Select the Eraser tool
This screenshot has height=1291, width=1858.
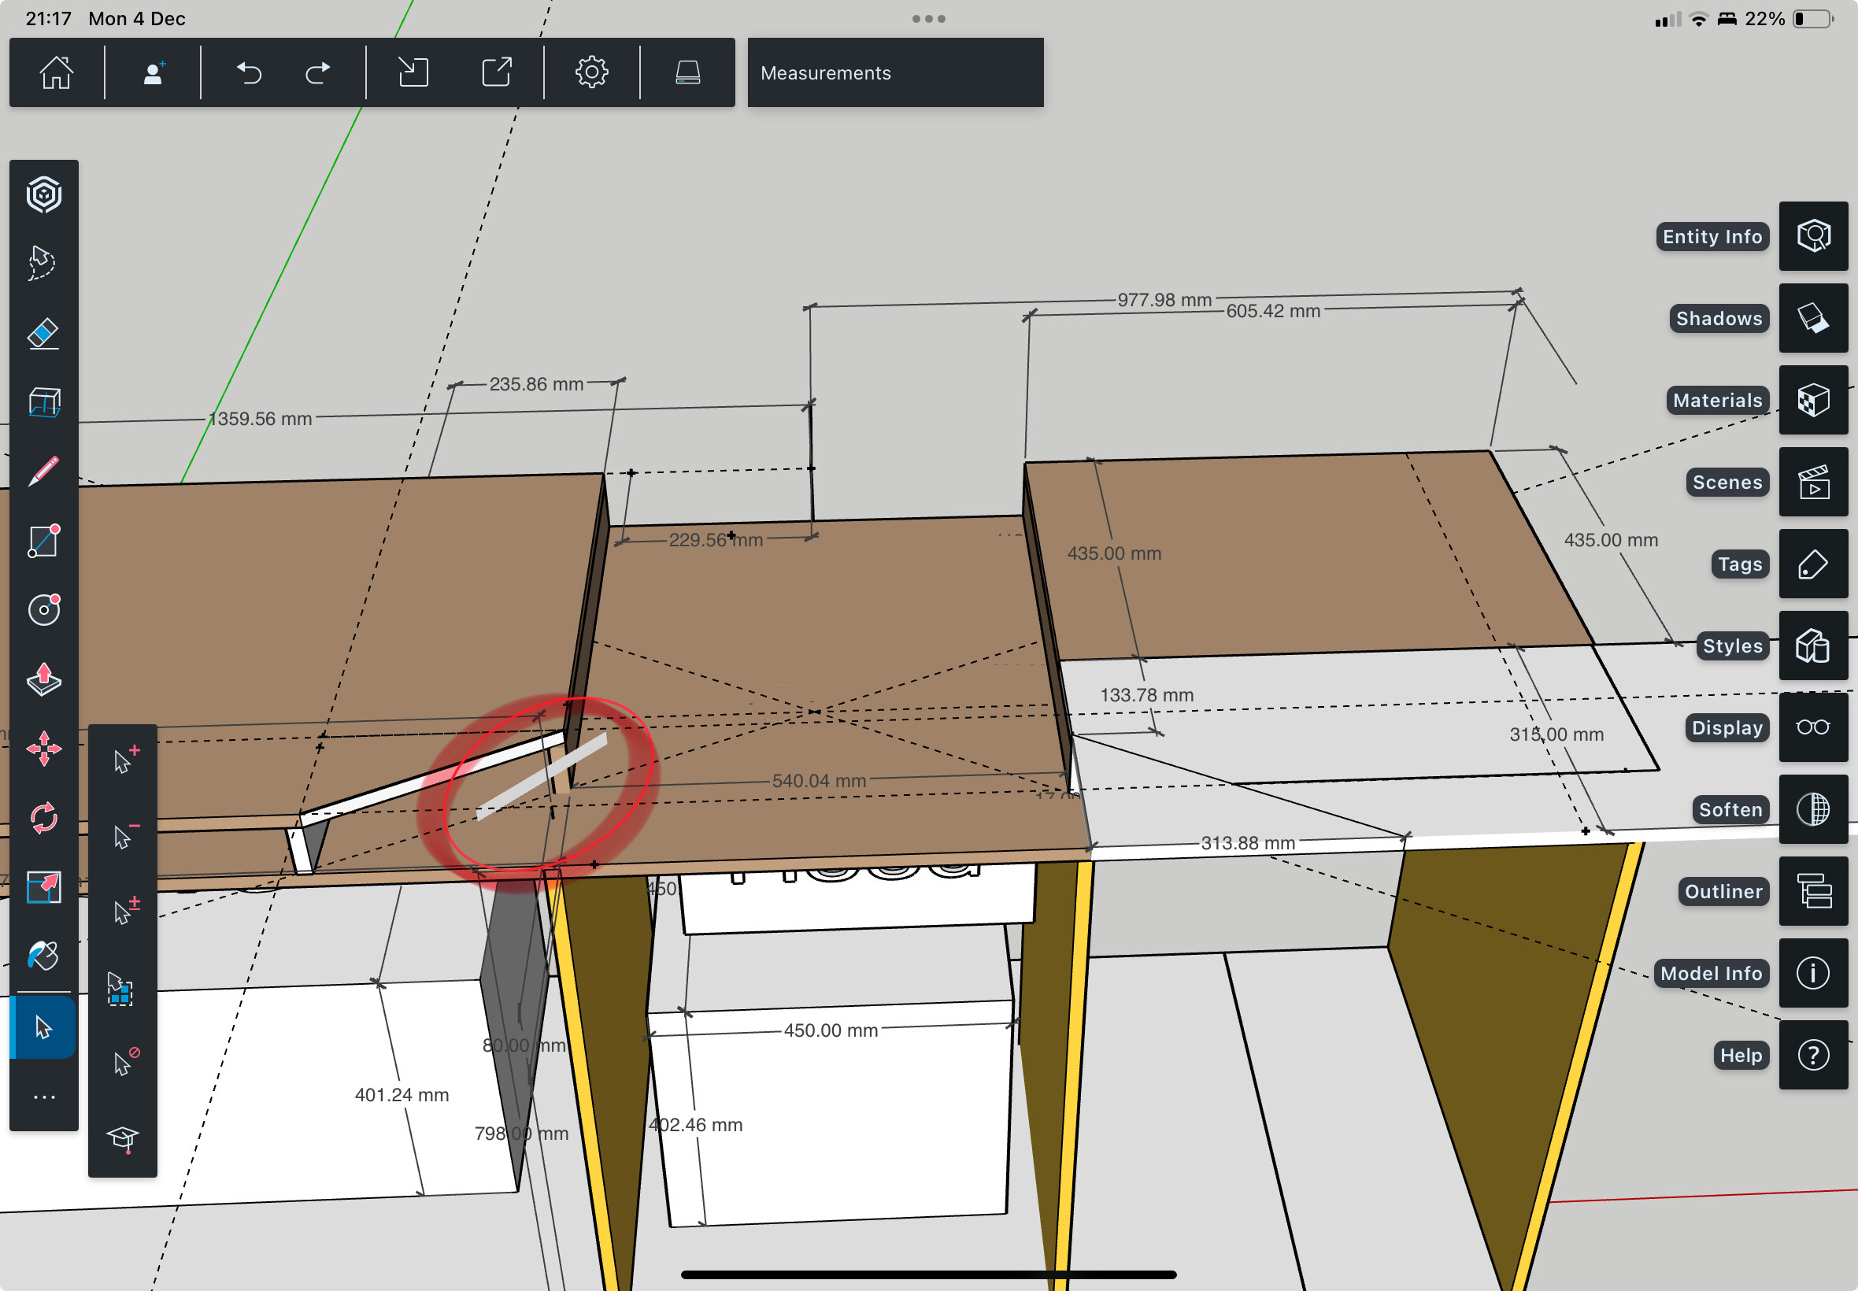(43, 333)
